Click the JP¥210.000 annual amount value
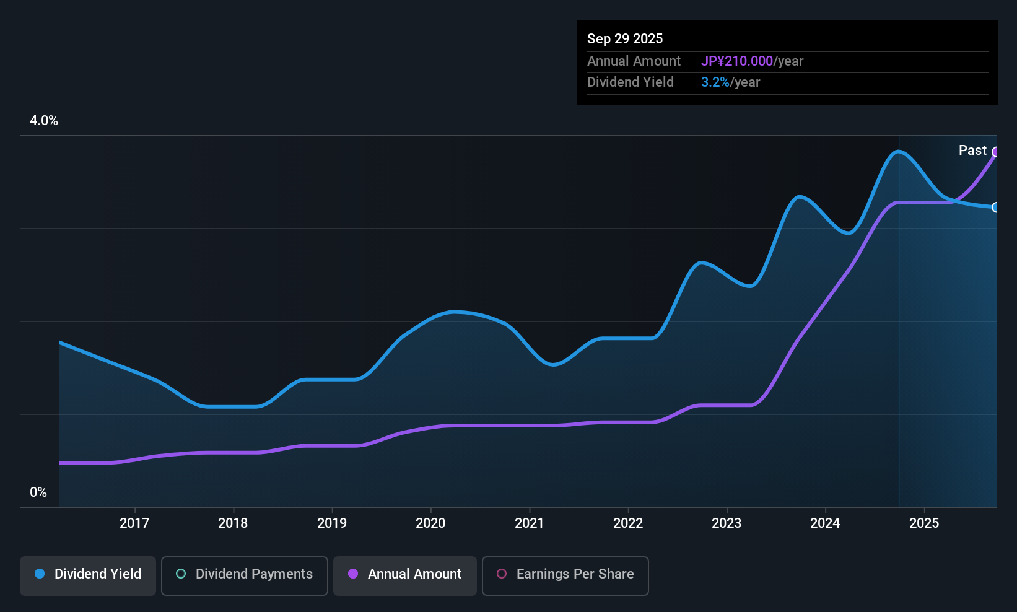 (x=738, y=61)
